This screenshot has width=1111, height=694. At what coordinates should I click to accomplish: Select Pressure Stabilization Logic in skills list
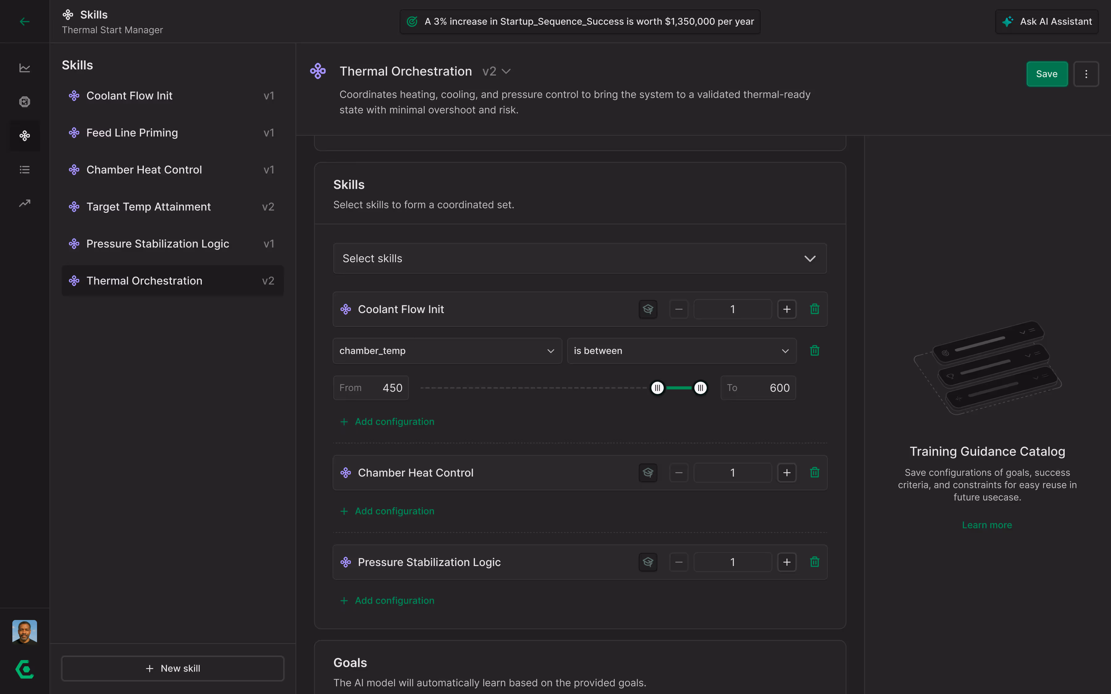(x=173, y=244)
